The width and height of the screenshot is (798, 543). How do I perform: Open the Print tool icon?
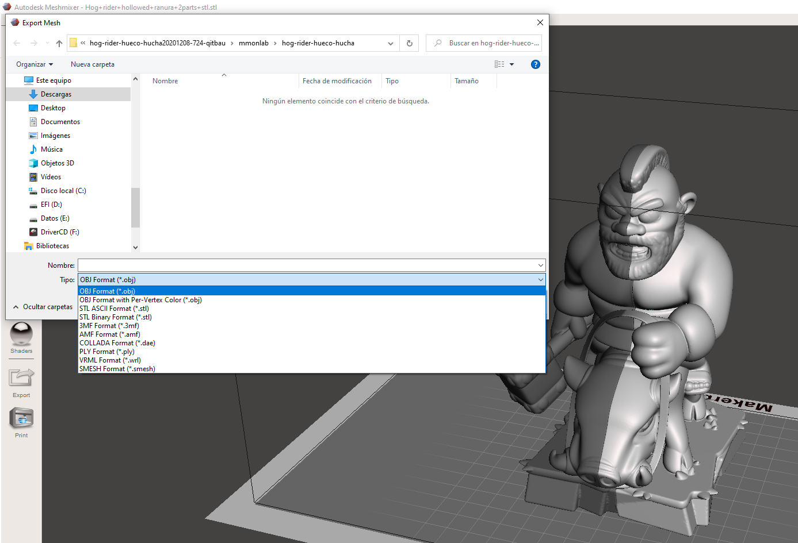point(21,418)
